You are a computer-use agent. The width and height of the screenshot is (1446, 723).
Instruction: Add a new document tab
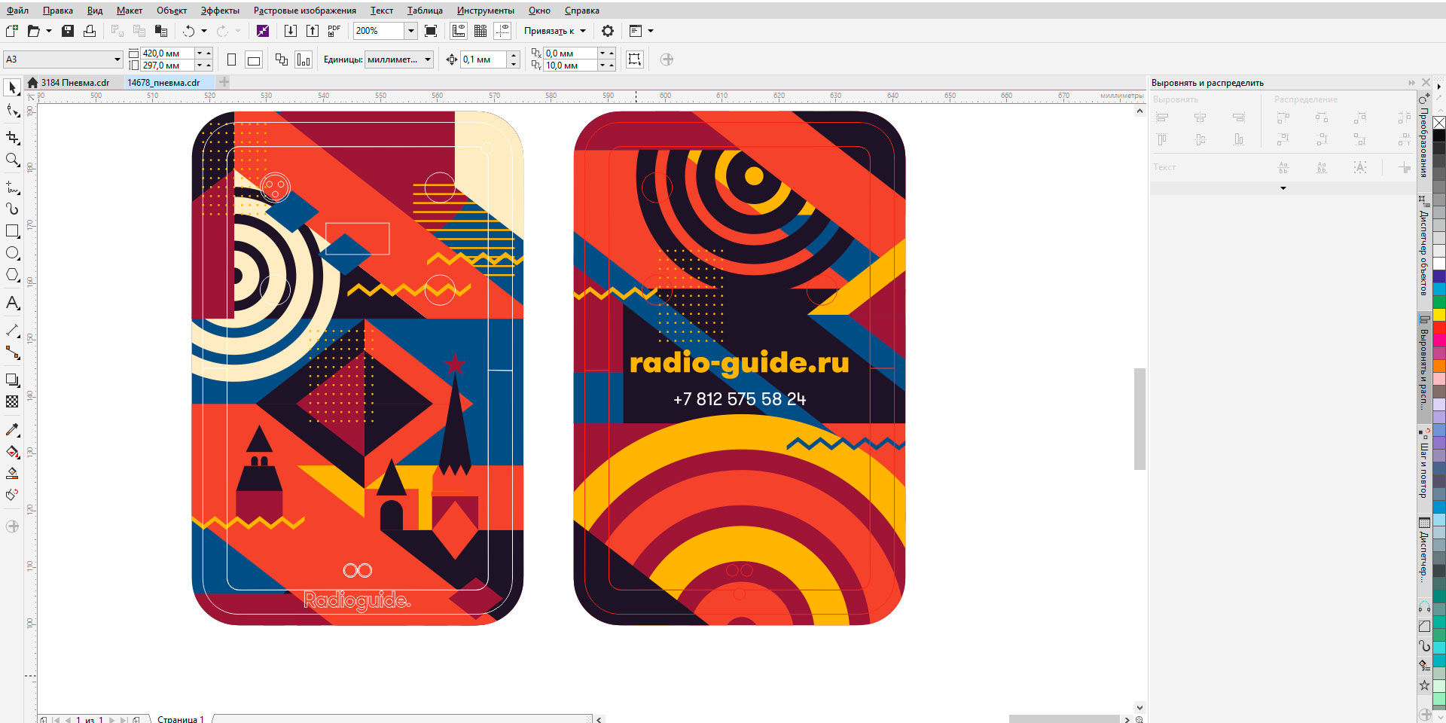click(224, 82)
